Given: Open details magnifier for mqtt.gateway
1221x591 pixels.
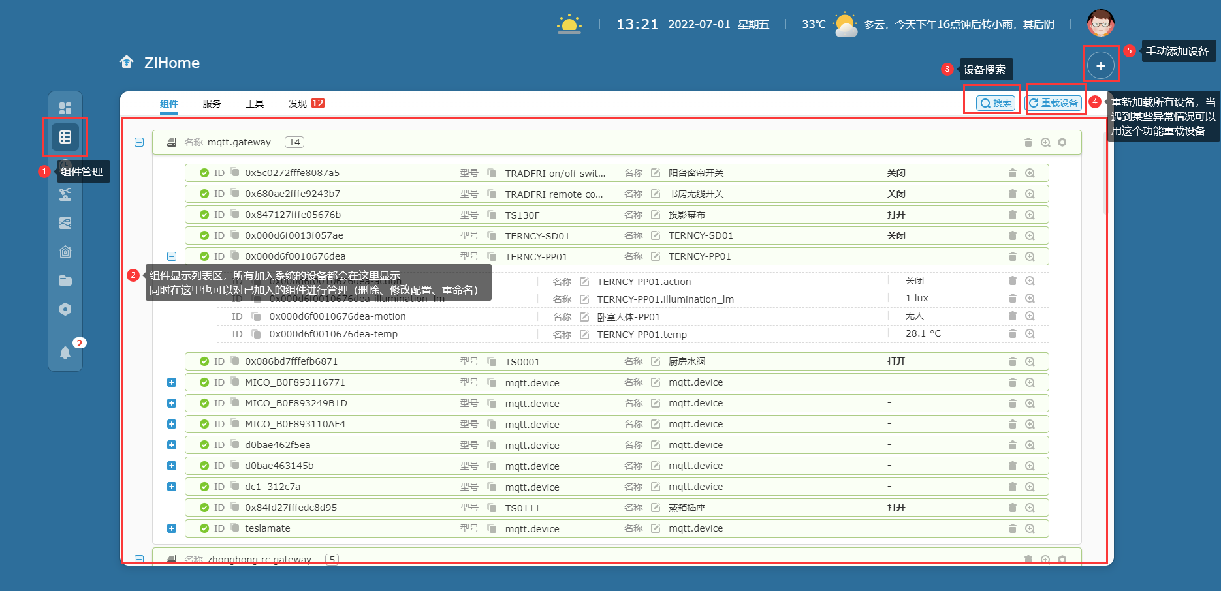Looking at the screenshot, I should pos(1045,142).
